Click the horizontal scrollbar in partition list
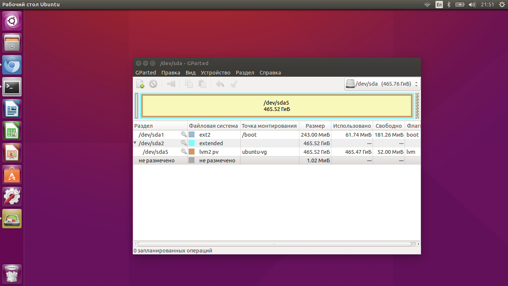 (275, 244)
